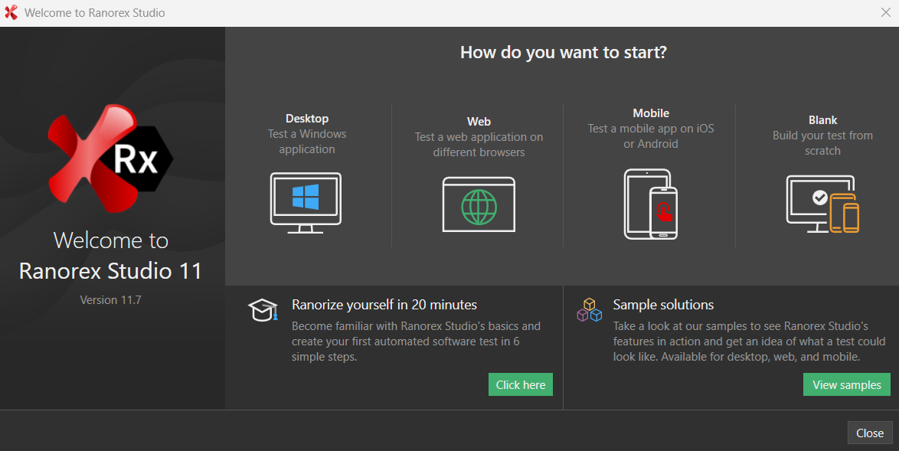The height and width of the screenshot is (451, 899).
Task: Select the Desktop Windows monitor icon
Action: click(306, 203)
